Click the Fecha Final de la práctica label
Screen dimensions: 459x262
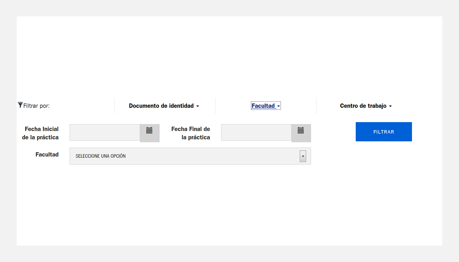[x=190, y=133]
